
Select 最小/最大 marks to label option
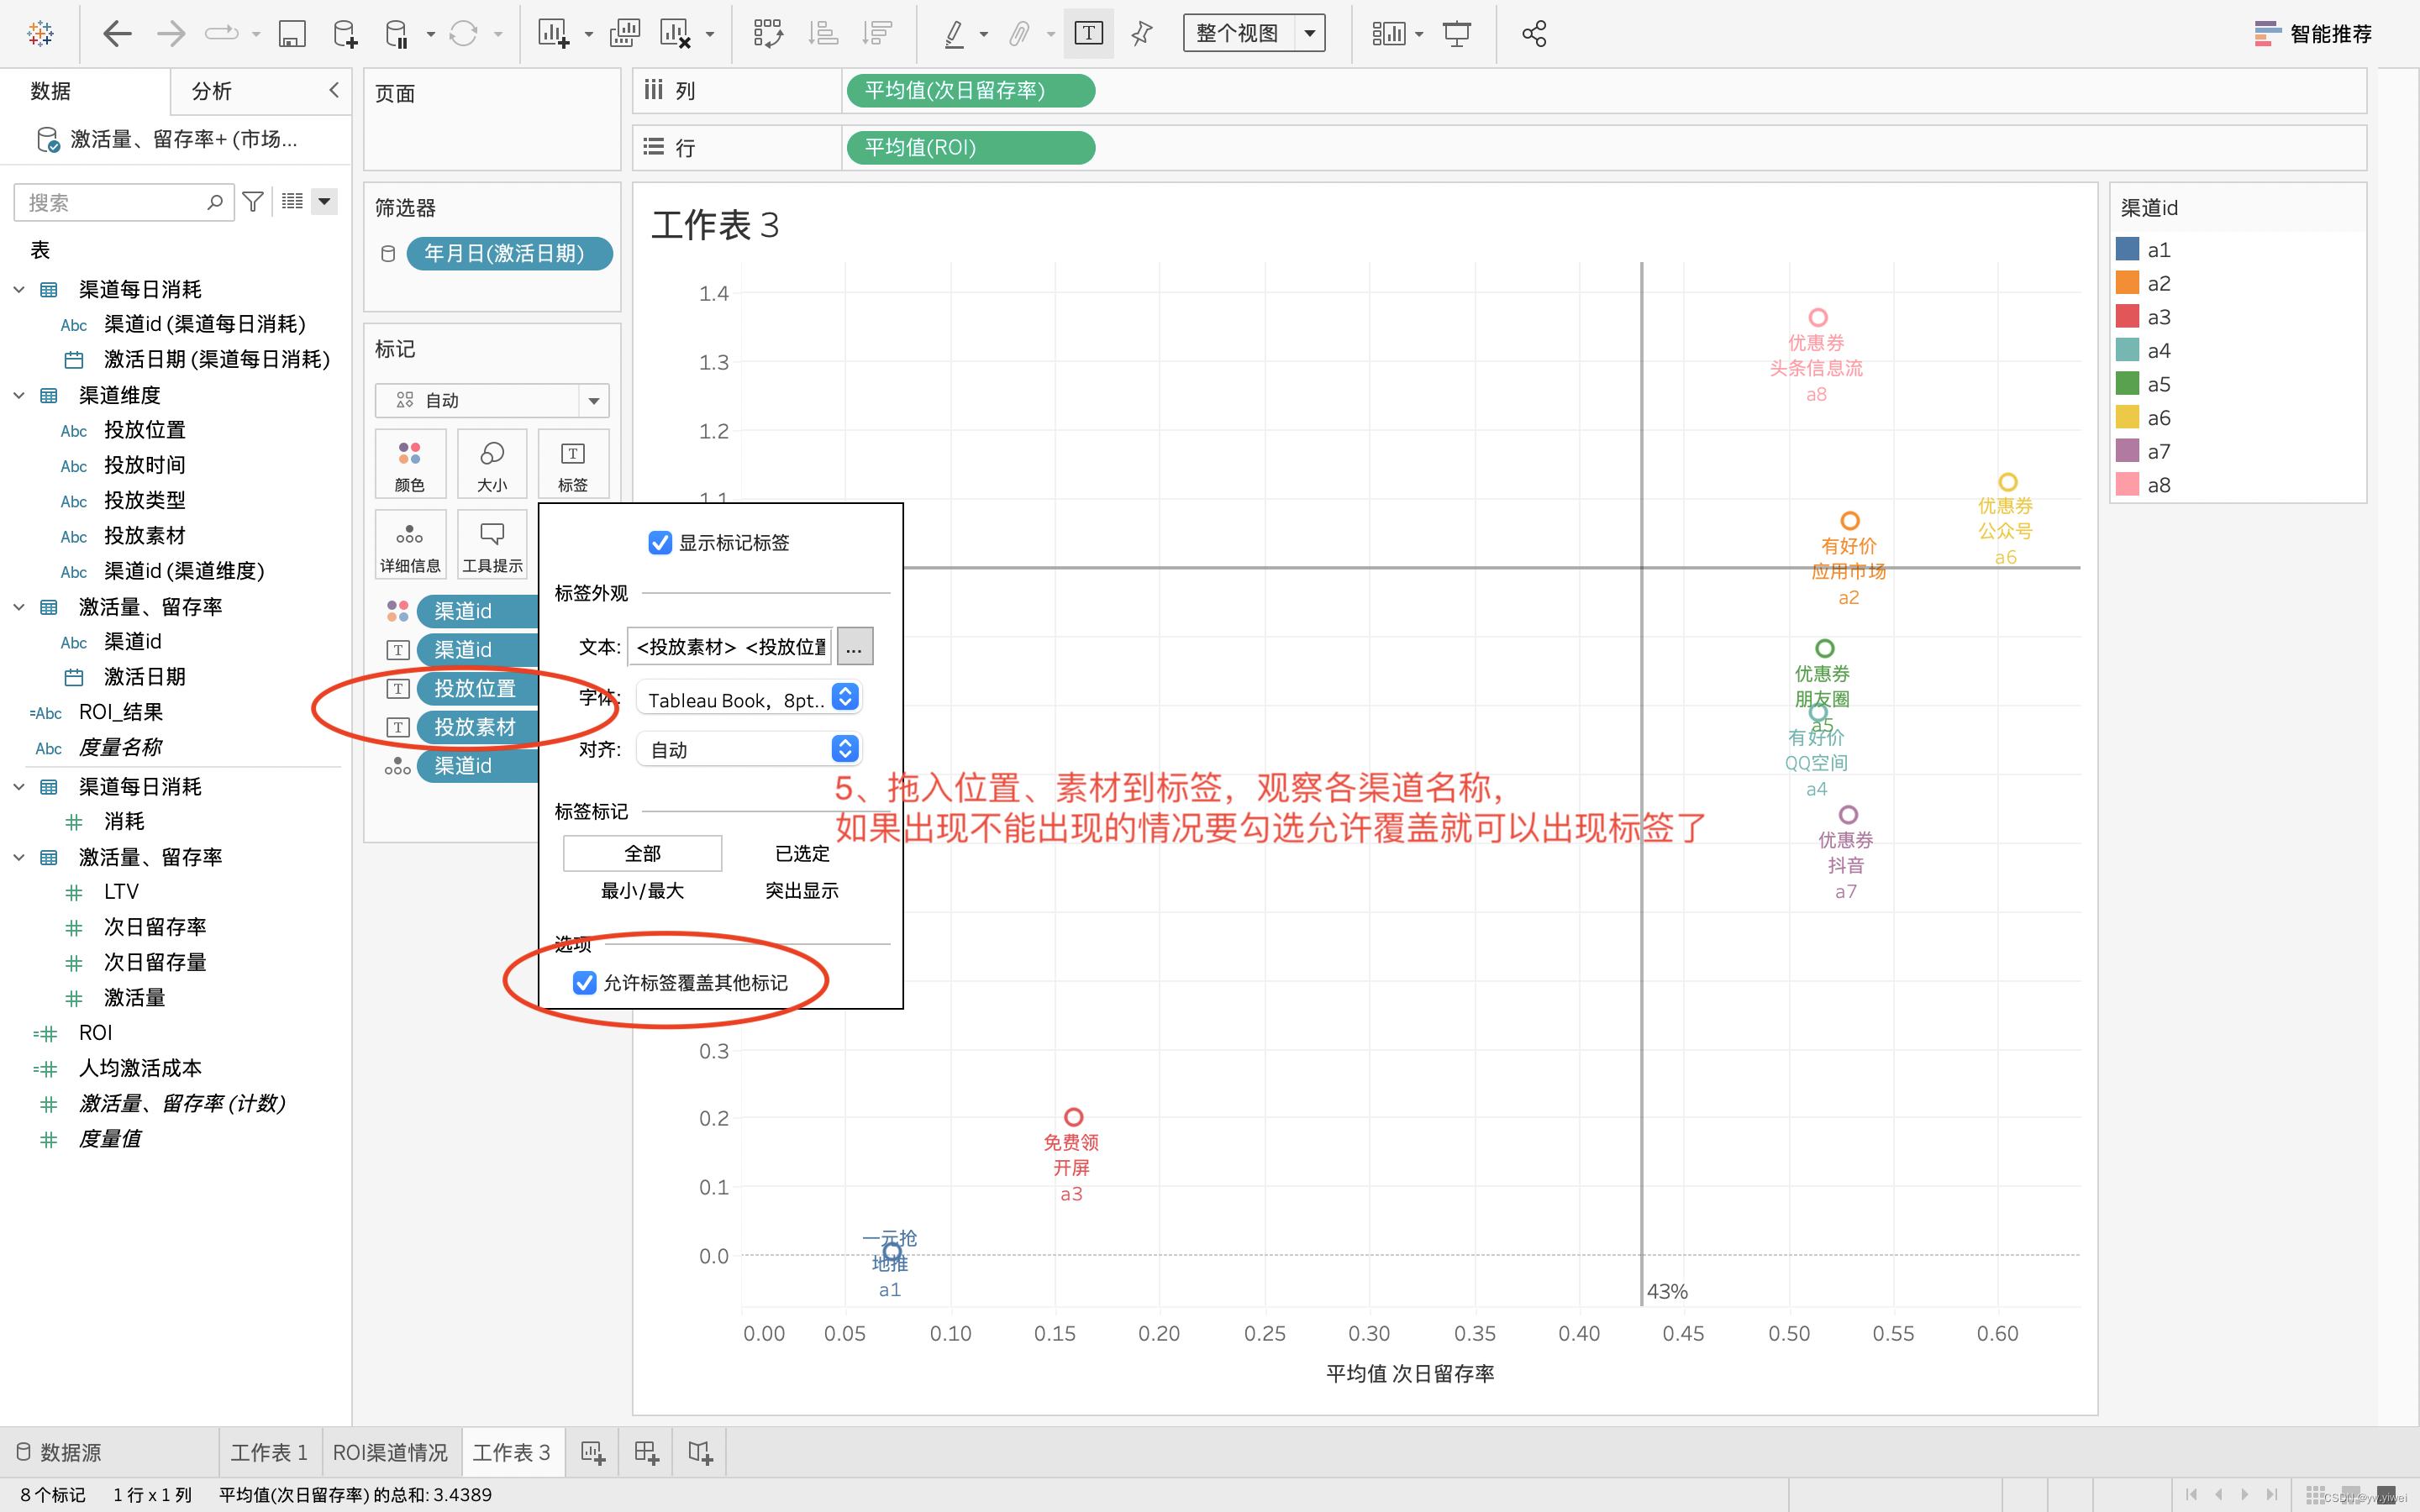pyautogui.click(x=642, y=890)
